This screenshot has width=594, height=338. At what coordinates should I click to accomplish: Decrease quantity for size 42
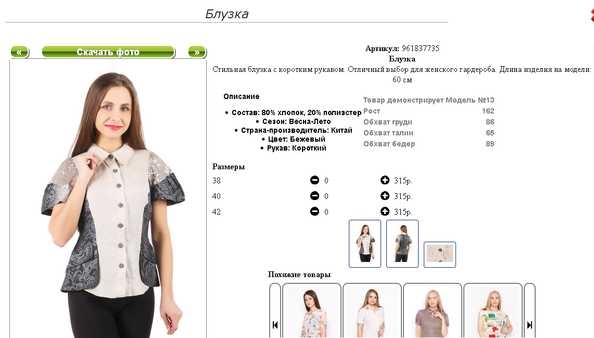(x=314, y=211)
